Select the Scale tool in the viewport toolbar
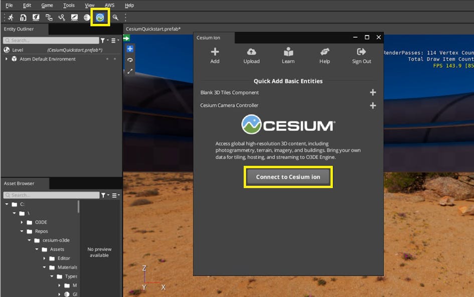This screenshot has width=474, height=297. (130, 71)
